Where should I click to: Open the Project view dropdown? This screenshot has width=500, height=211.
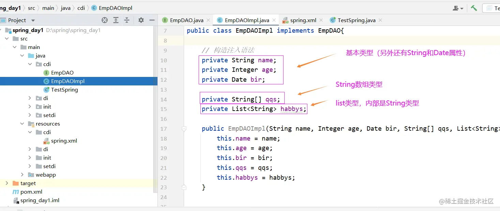(x=33, y=20)
